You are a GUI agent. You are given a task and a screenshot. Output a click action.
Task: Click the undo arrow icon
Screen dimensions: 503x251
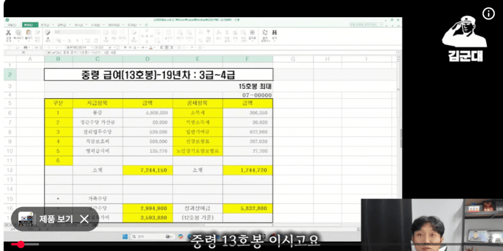[49, 47]
